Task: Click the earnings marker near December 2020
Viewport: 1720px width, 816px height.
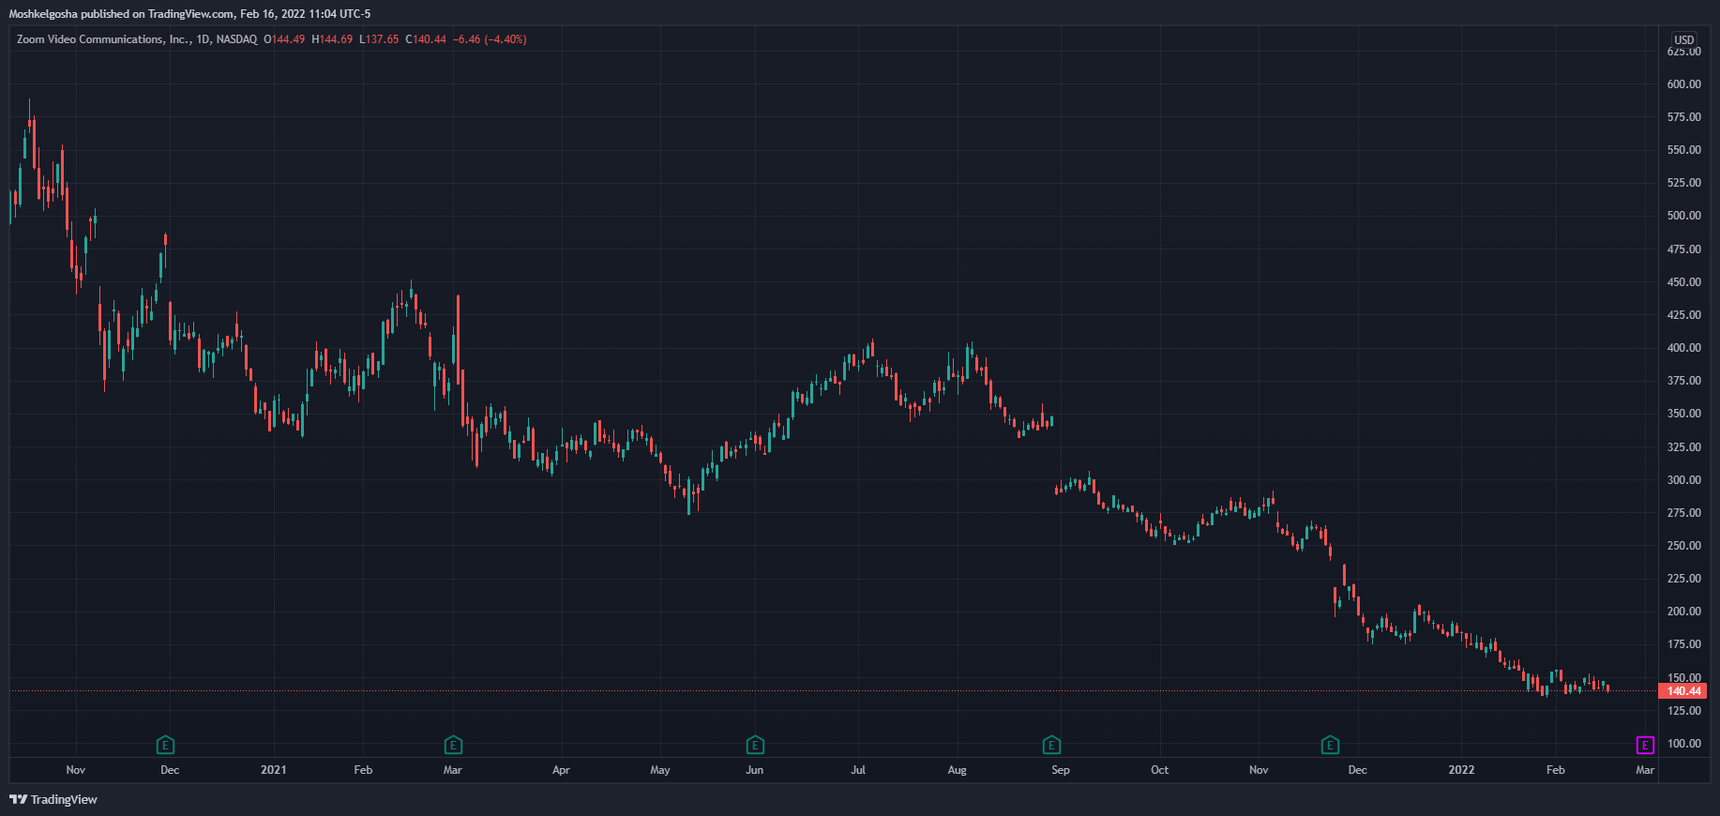Action: (x=165, y=746)
